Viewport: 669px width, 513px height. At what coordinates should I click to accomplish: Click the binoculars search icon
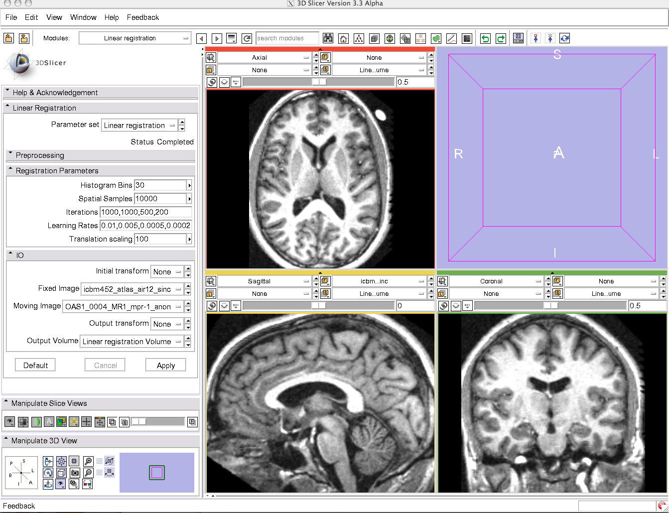point(328,38)
